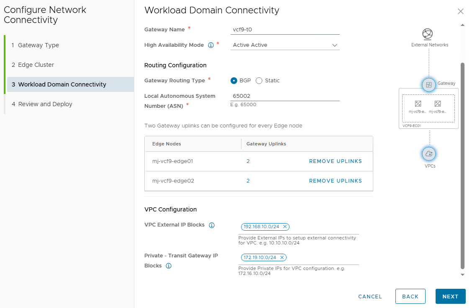Image resolution: width=472 pixels, height=308 pixels.
Task: Click the External Networks globe icon
Action: point(427,34)
